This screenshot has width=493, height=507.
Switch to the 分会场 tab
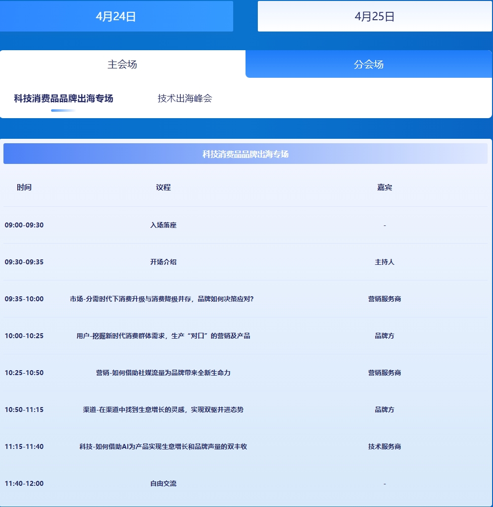[369, 64]
